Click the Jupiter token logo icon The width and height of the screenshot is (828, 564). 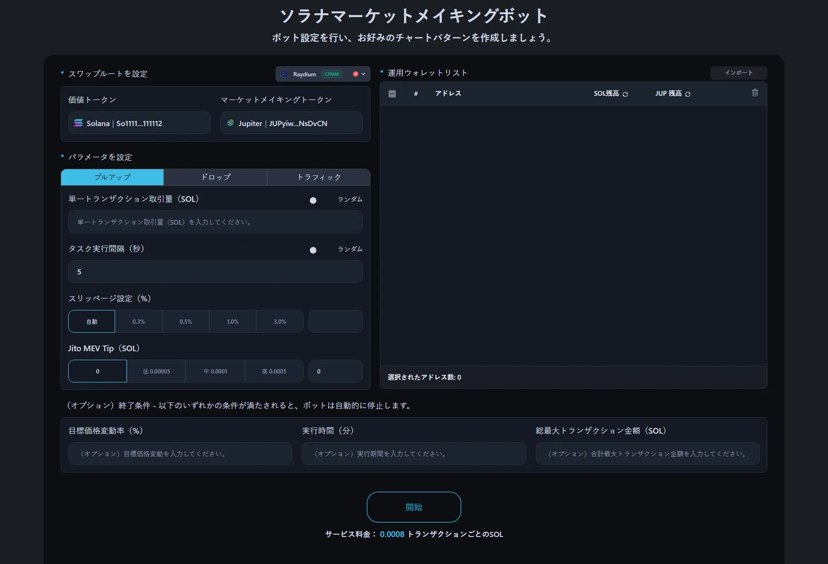tap(230, 123)
